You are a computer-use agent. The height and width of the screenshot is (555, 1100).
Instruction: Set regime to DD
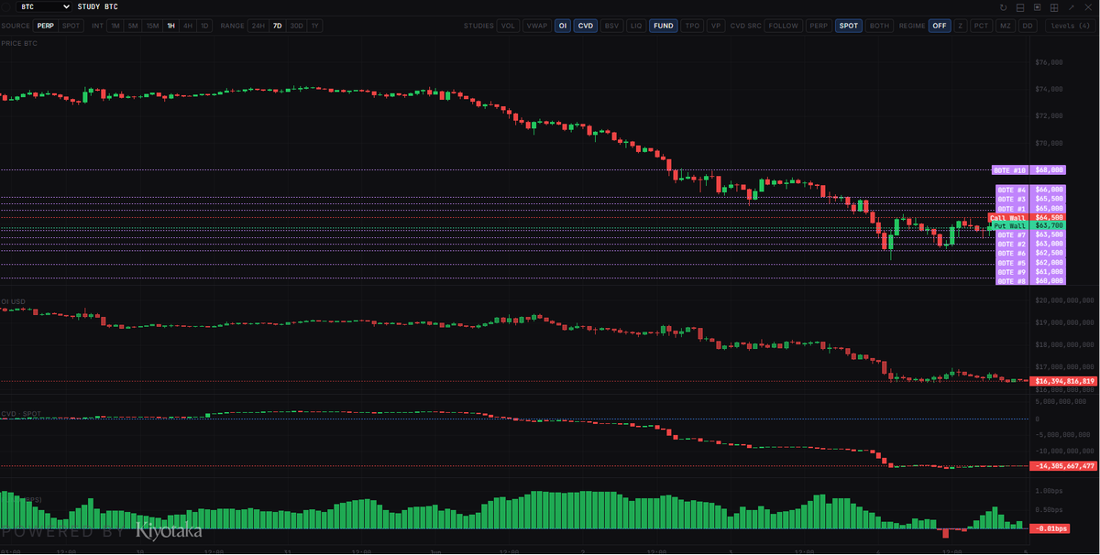pos(1028,26)
